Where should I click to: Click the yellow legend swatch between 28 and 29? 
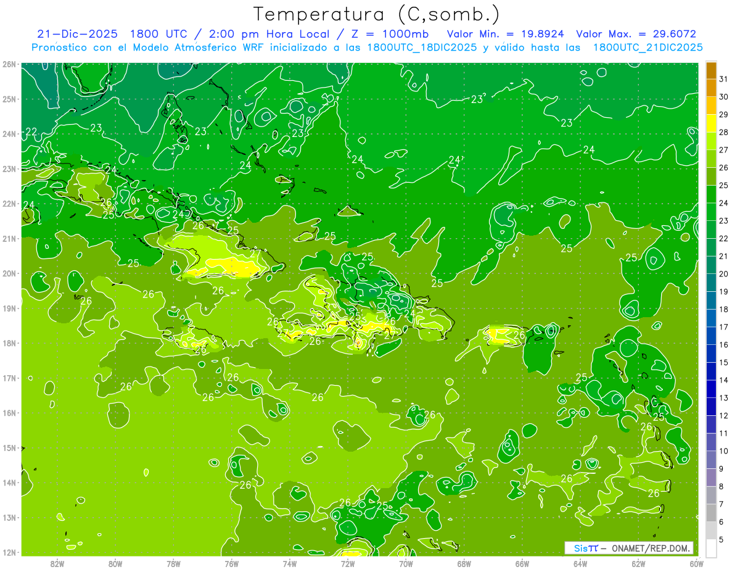(x=711, y=123)
